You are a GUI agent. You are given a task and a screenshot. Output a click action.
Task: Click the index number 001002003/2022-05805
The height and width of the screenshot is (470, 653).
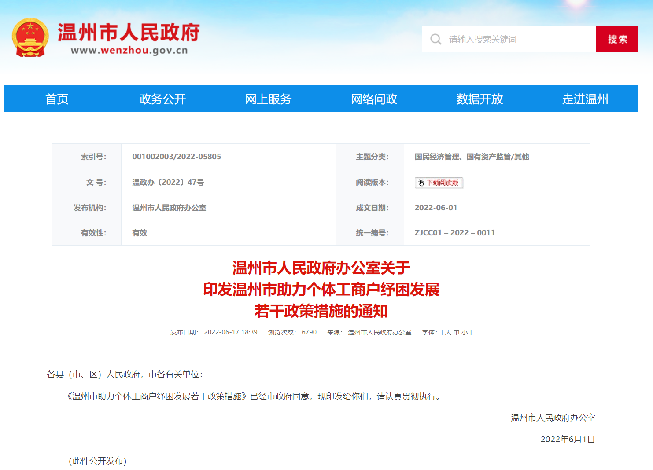point(177,157)
